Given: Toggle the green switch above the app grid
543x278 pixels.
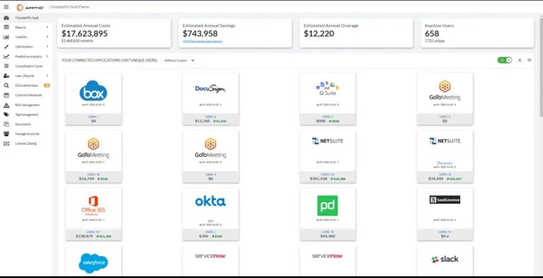Looking at the screenshot, I should 505,60.
